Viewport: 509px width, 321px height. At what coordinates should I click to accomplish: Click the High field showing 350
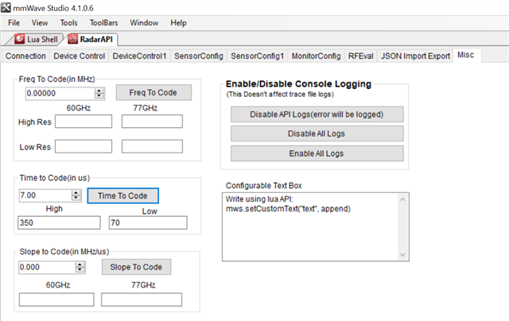59,222
